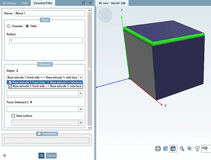Image resolution: width=211 pixels, height=160 pixels.
Task: Cancel the Chamfer/Fillet dialog
Action: click(x=51, y=156)
